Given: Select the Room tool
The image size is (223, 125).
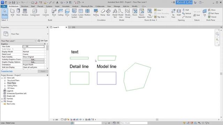Looking at the screenshot, I should pos(135,12).
